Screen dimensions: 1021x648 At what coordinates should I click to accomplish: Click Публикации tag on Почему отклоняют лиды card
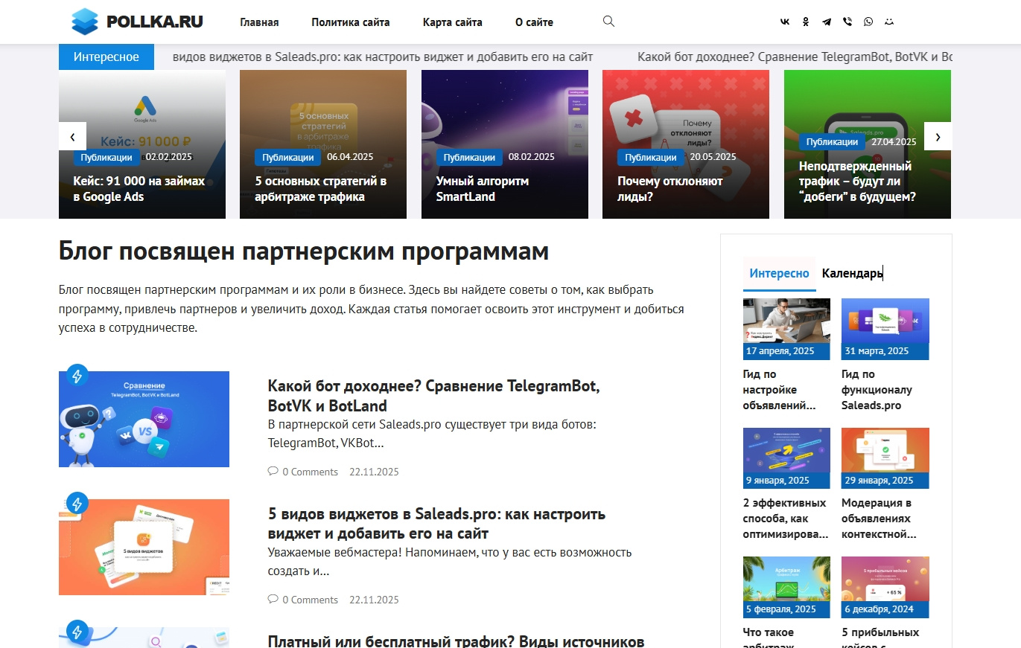pos(651,157)
